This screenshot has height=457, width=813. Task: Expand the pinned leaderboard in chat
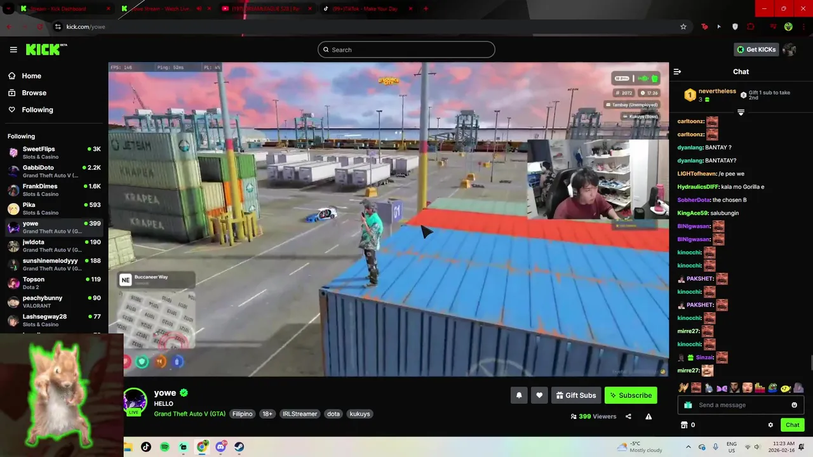741,112
